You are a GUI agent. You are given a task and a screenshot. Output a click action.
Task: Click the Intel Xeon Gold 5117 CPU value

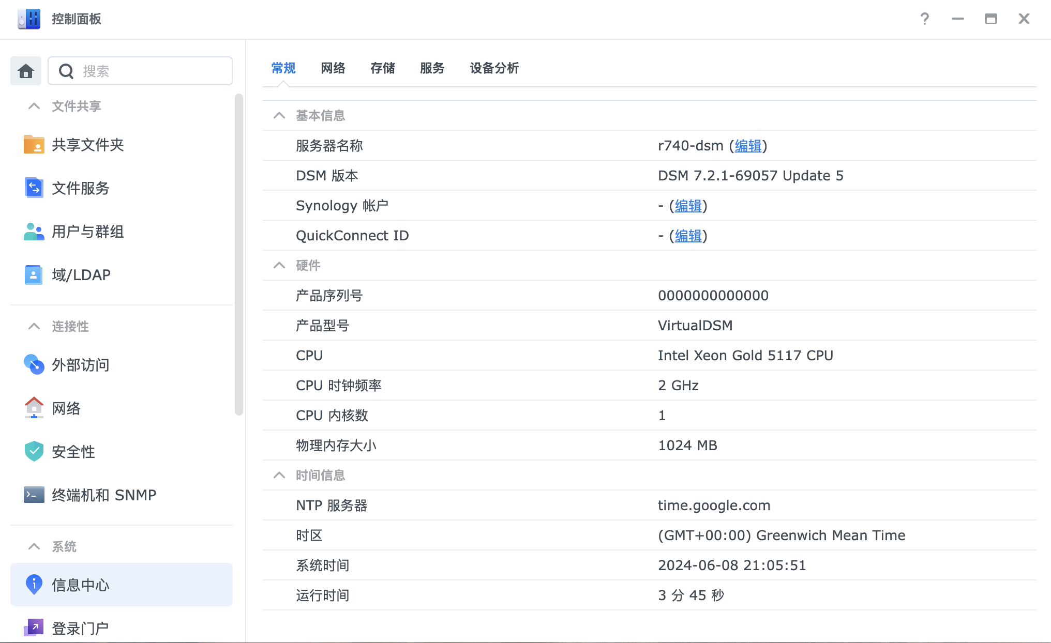point(745,356)
